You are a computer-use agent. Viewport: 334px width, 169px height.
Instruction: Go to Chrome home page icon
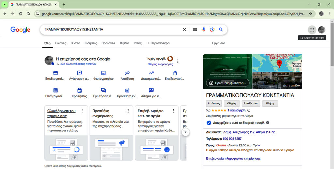(x=28, y=14)
